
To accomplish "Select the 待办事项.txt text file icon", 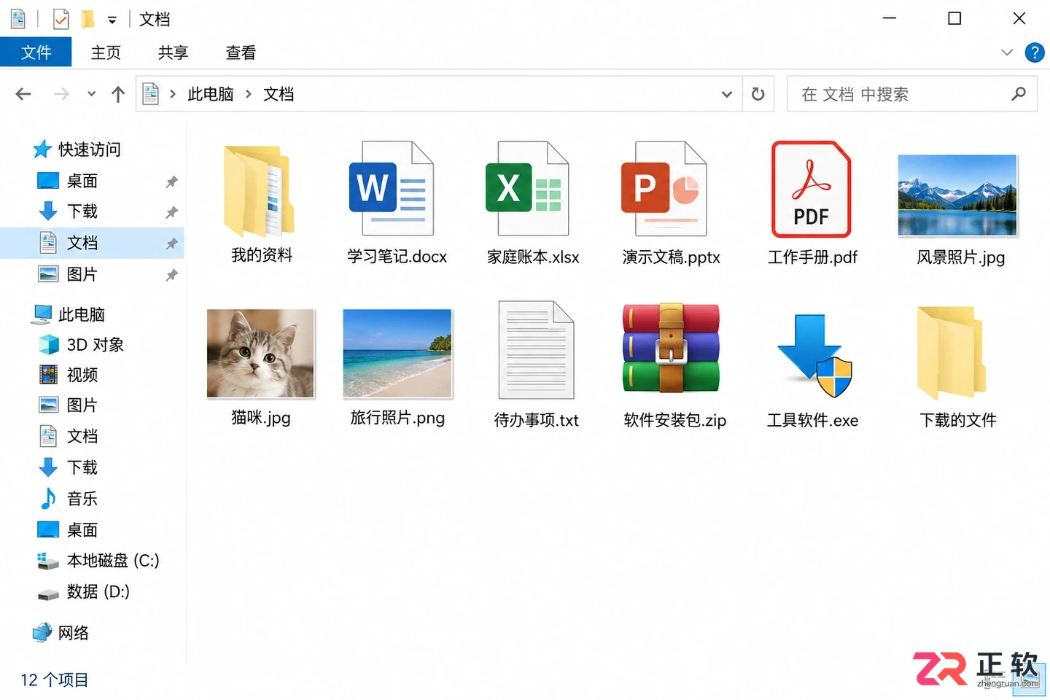I will coord(537,350).
